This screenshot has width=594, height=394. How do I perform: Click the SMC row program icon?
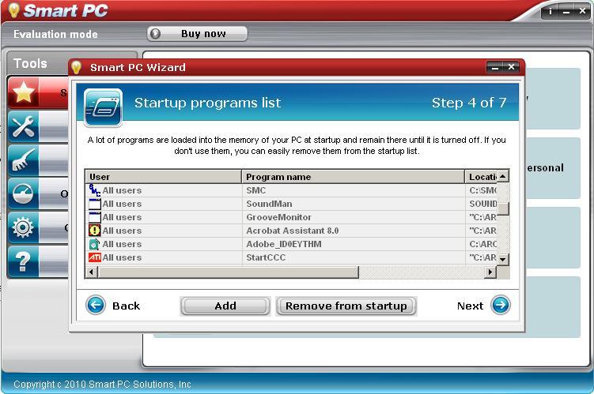tap(94, 190)
